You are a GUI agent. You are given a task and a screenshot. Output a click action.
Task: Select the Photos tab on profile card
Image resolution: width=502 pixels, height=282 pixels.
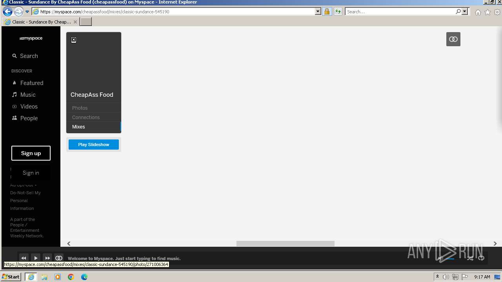[x=80, y=108]
